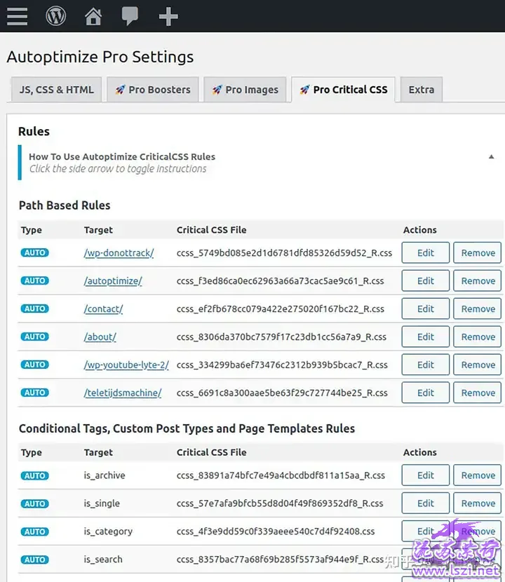
Task: Select ccss_57e7afa9bfcb55d8d04f49f869352df8_R.css file name
Action: (x=280, y=503)
